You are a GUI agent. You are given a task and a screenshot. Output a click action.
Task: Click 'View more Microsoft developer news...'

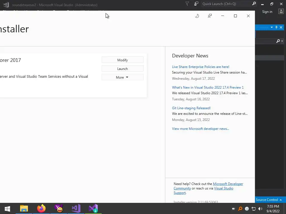(x=201, y=129)
